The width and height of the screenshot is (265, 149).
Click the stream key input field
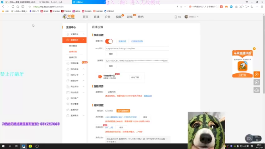point(137,61)
